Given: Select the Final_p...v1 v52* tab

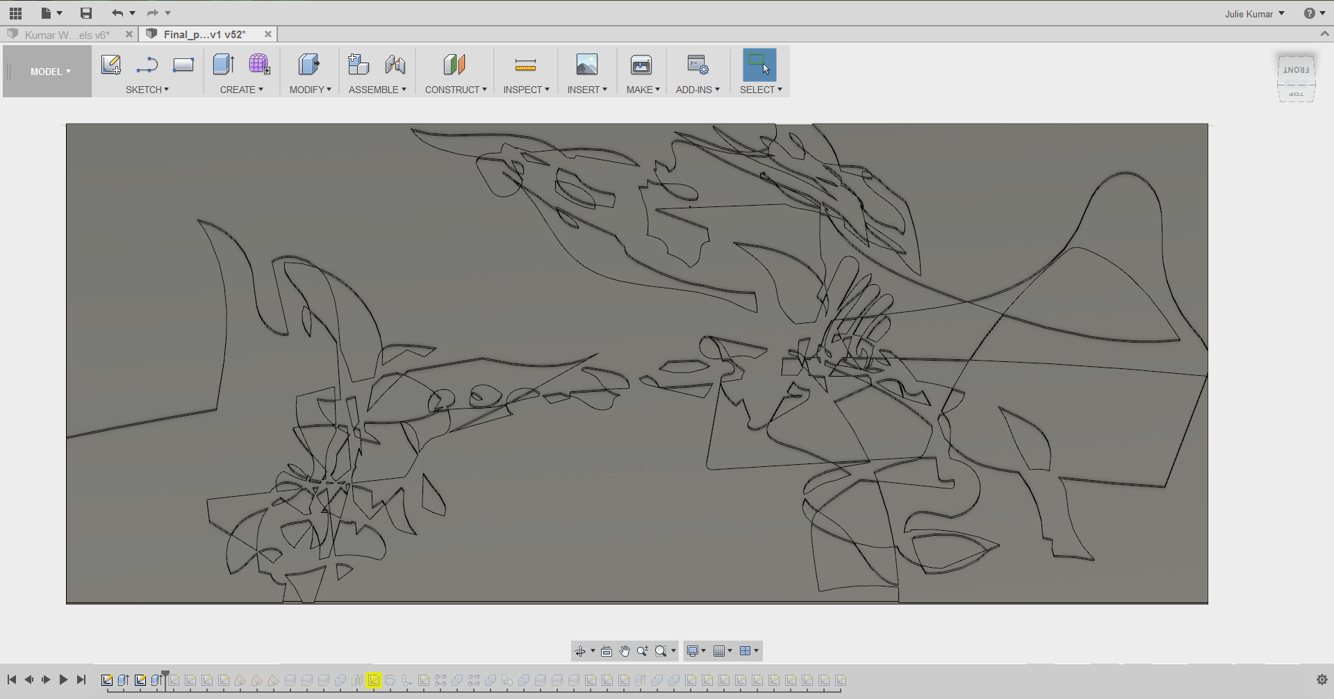Looking at the screenshot, I should pyautogui.click(x=204, y=34).
